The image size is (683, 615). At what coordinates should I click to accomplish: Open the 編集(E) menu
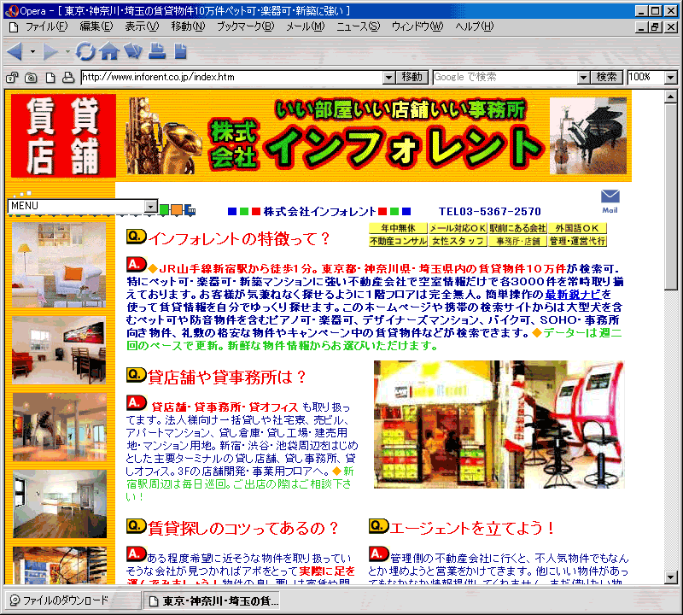coord(96,26)
